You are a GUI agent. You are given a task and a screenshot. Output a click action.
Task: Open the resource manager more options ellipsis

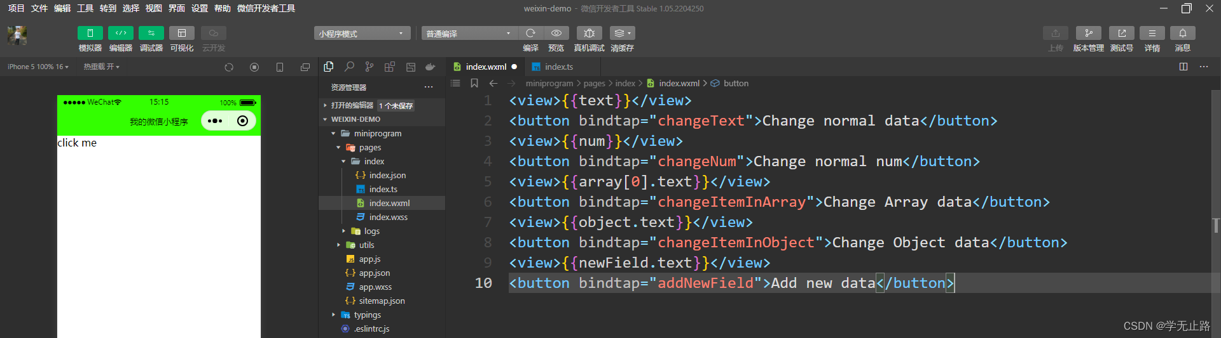tap(429, 87)
